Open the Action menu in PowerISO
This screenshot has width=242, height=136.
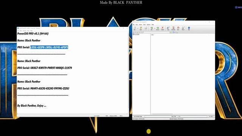click(x=140, y=25)
